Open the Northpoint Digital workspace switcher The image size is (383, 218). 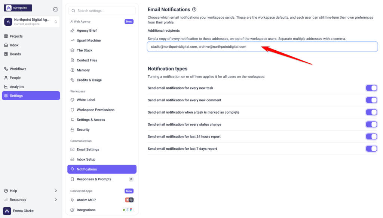(31, 22)
